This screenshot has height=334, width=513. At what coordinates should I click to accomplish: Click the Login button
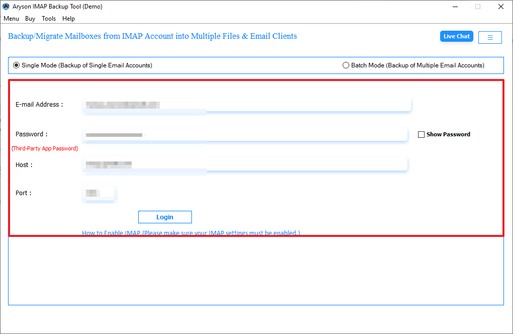coord(165,217)
